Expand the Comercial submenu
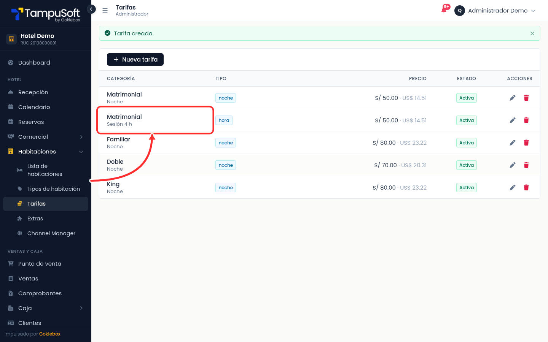Screen dimensions: 548x342 pos(46,137)
